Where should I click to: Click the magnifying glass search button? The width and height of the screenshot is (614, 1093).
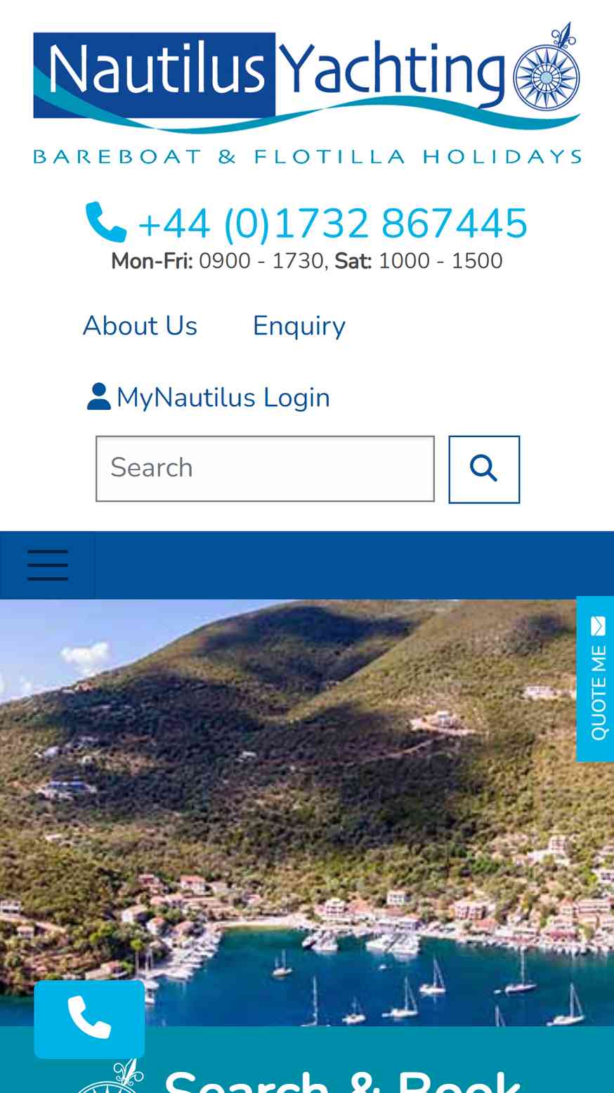484,470
